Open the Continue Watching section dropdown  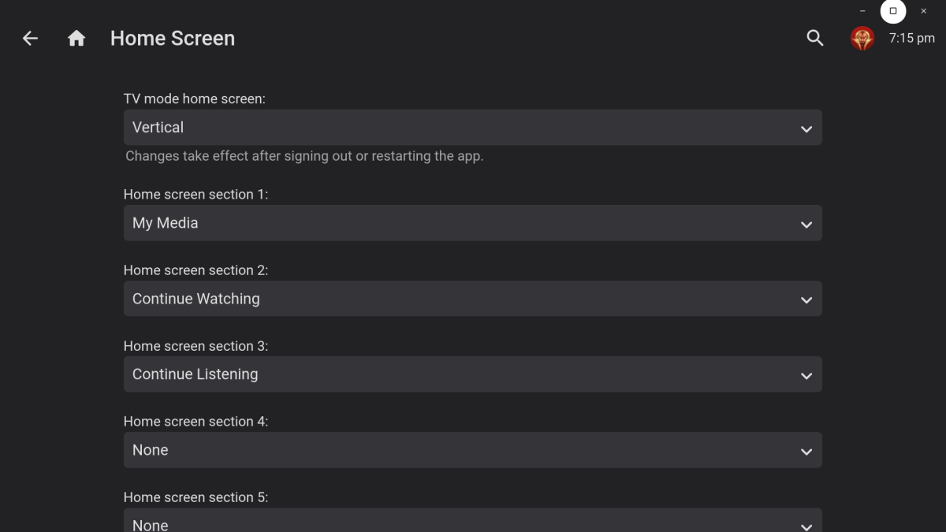[x=473, y=299]
